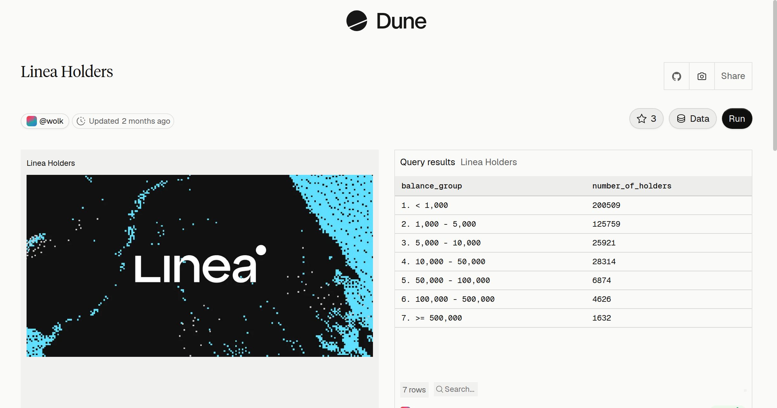
Task: Click the value 200509
Action: 606,205
